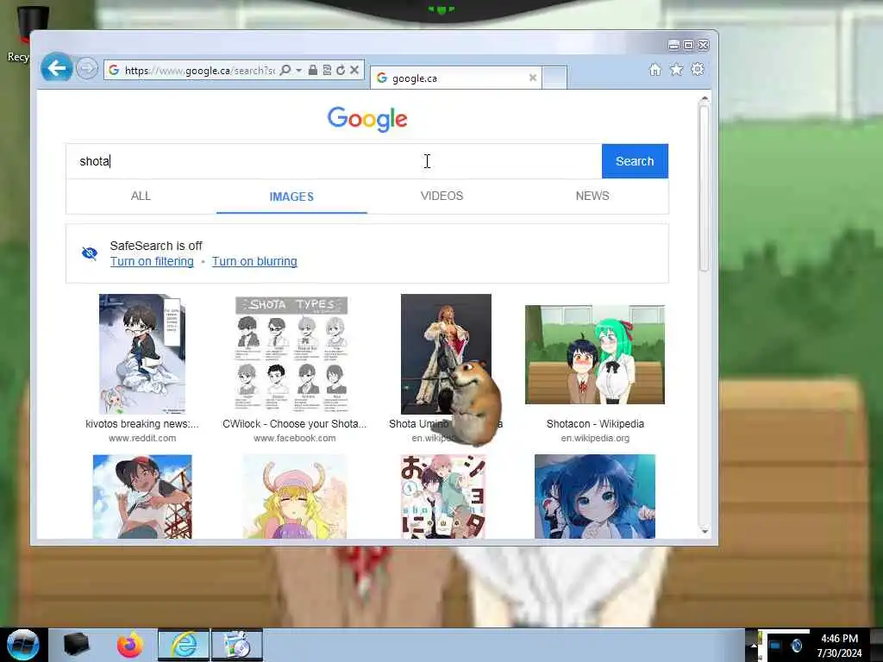Viewport: 883px width, 662px height.
Task: Click the security lock icon in address bar
Action: [x=312, y=70]
